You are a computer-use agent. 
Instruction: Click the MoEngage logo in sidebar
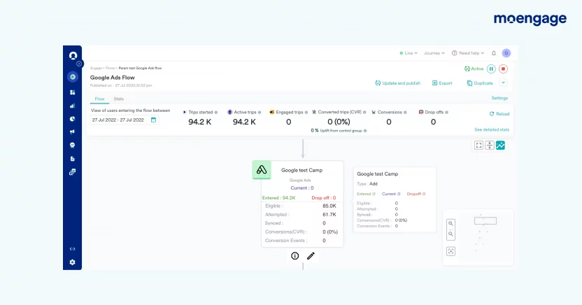73,56
